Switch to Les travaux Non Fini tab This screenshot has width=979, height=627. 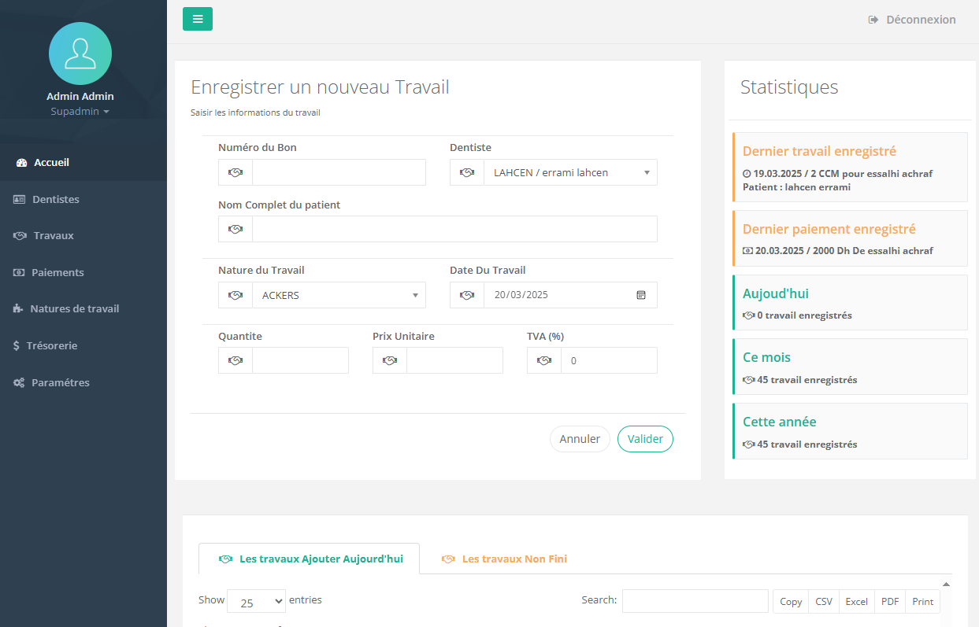[514, 559]
